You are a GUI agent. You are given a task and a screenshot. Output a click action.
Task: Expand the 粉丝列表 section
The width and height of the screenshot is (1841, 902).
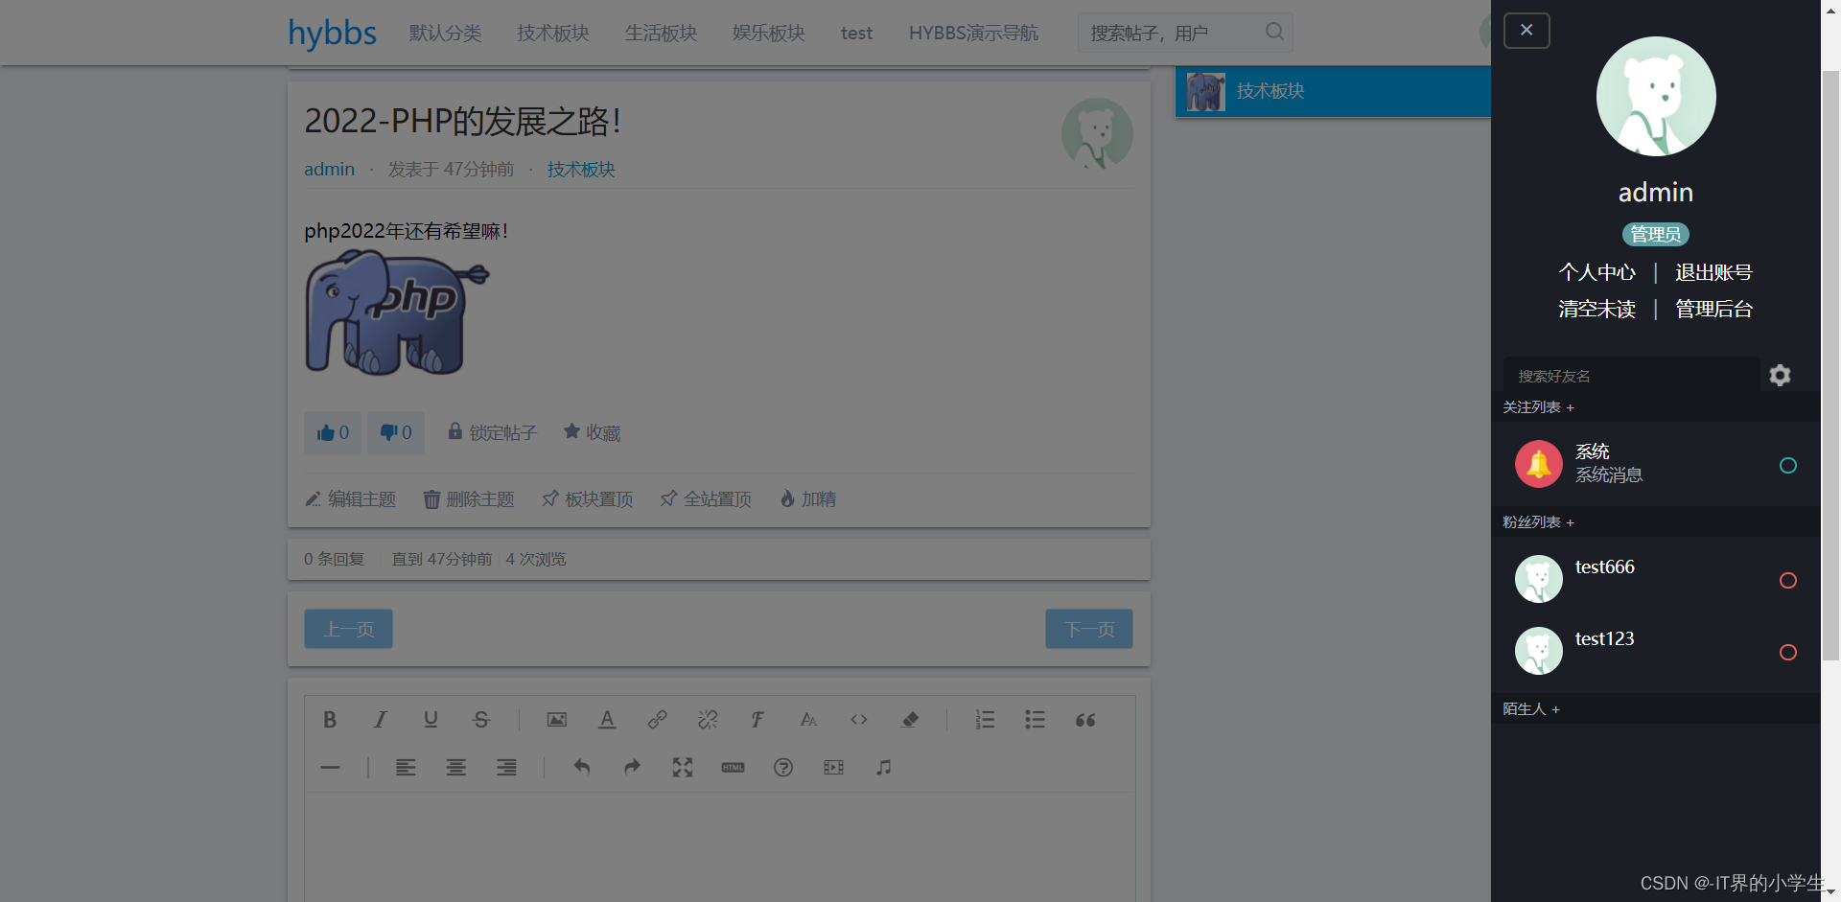pyautogui.click(x=1538, y=522)
